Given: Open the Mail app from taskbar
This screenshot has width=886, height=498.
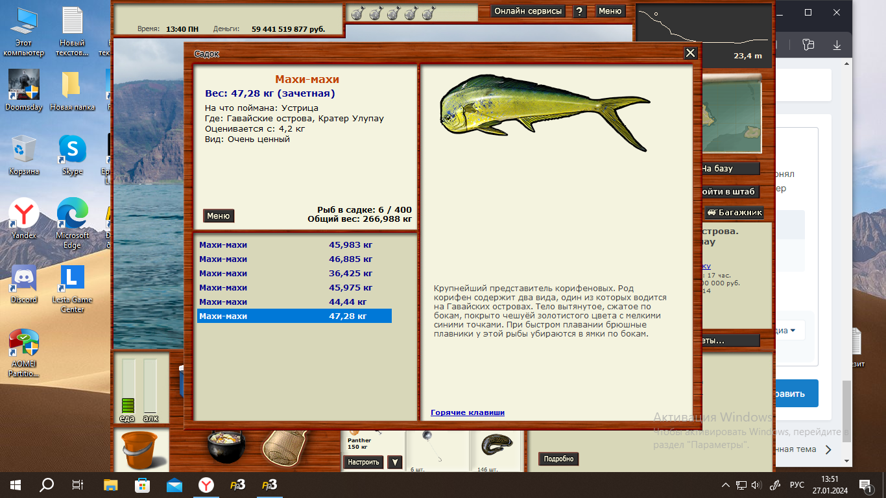Looking at the screenshot, I should pos(174,484).
